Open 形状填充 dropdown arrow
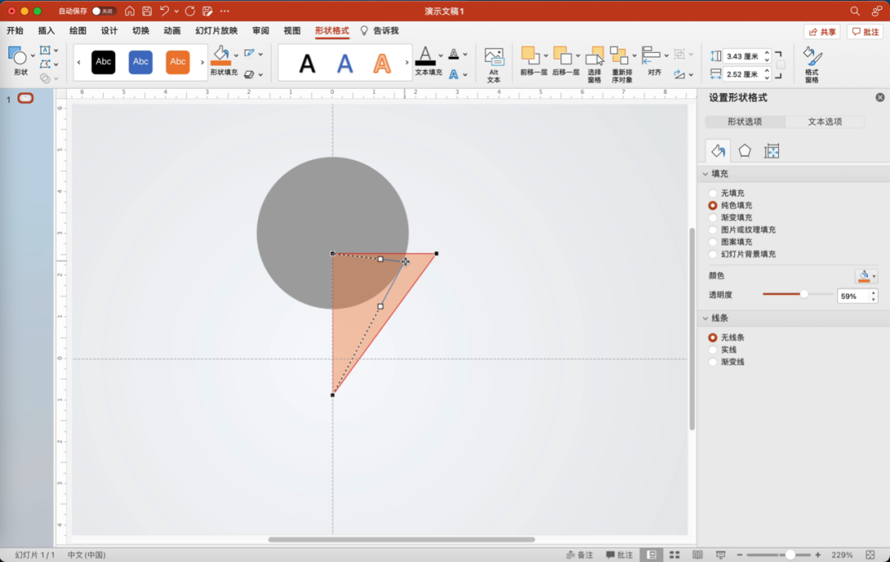This screenshot has width=890, height=562. (237, 56)
